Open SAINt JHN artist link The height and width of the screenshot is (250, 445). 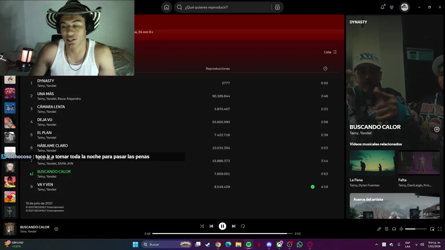pos(65,164)
